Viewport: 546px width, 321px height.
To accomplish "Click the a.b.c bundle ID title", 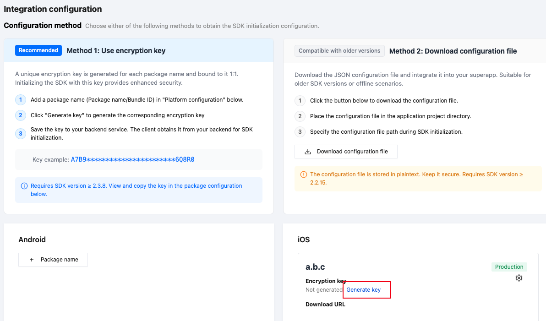I will (x=315, y=267).
